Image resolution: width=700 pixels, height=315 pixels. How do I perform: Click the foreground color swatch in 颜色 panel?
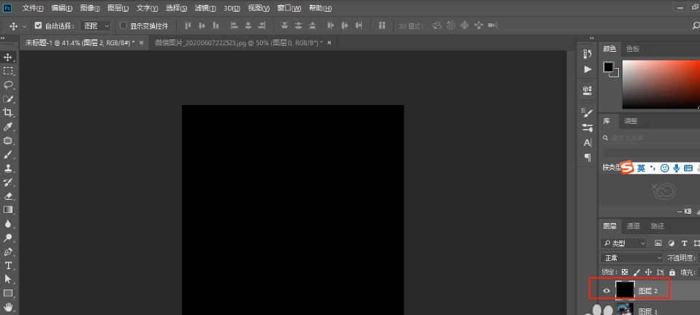[x=608, y=67]
